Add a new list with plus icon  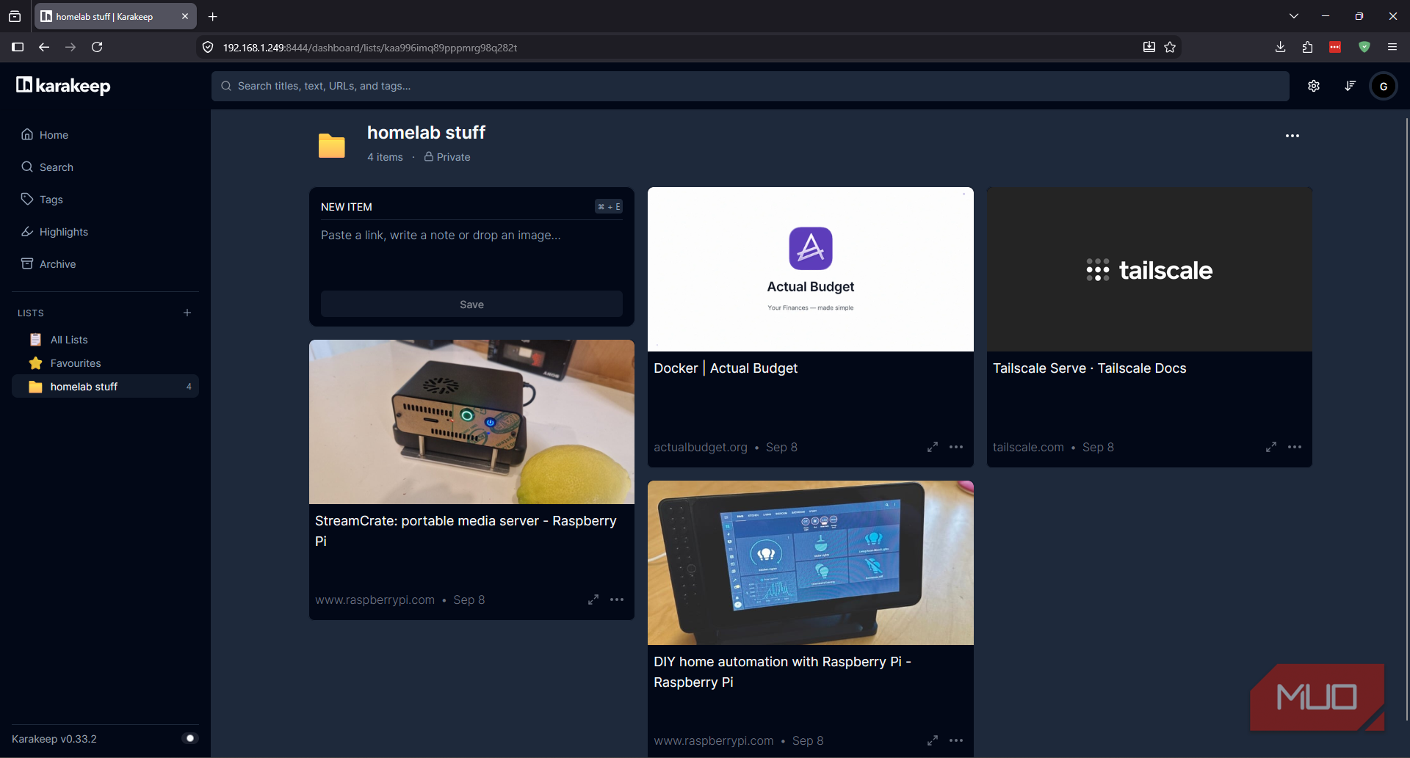tap(187, 313)
